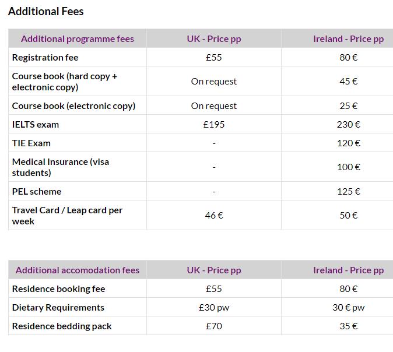Click the 46 € travel card UK price
This screenshot has height=352, width=393.
click(x=214, y=216)
